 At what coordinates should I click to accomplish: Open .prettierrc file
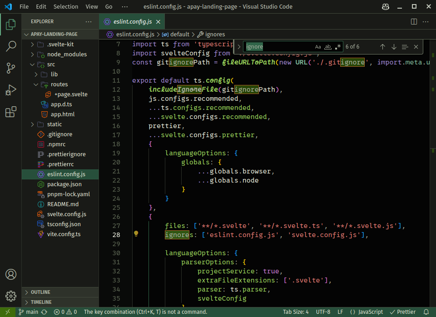(x=60, y=164)
